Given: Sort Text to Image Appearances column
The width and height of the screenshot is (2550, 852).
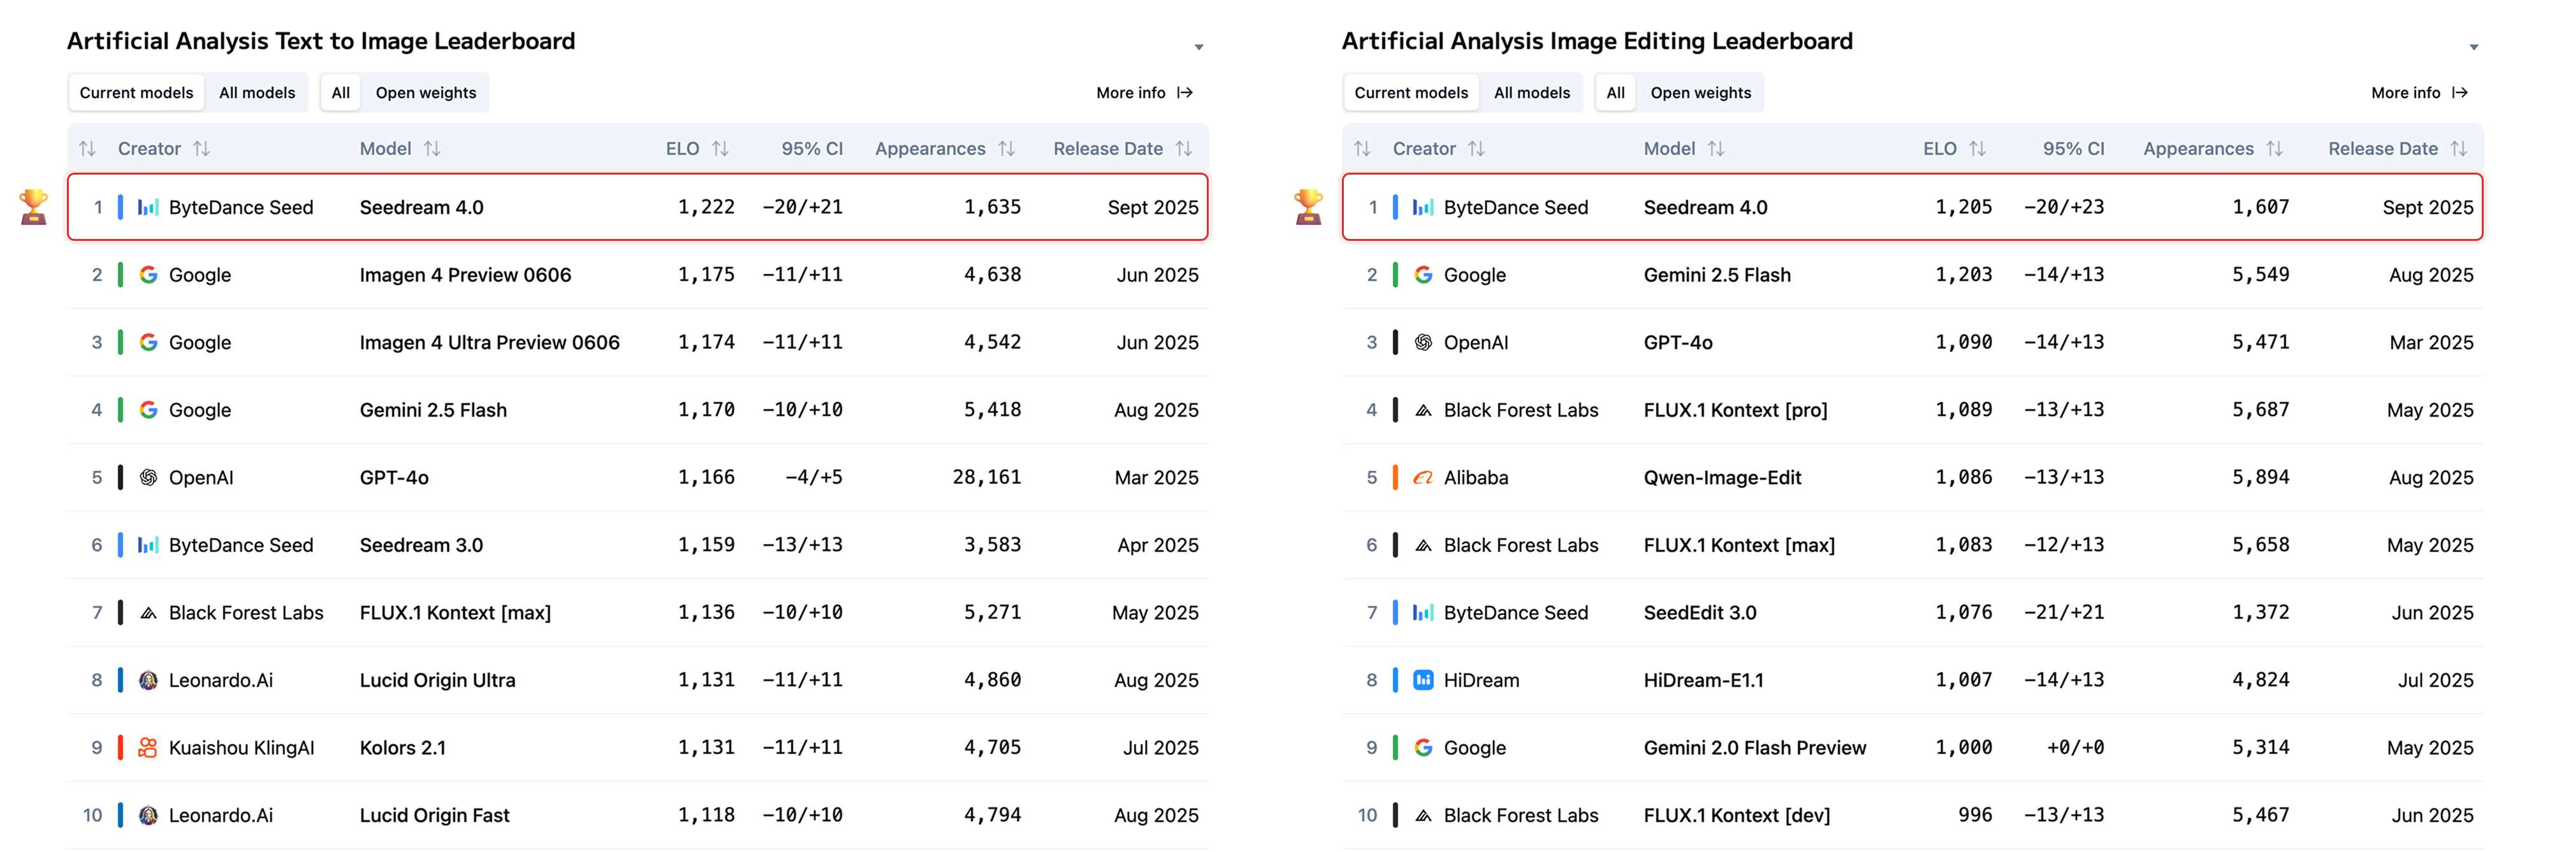Looking at the screenshot, I should click(x=1006, y=148).
